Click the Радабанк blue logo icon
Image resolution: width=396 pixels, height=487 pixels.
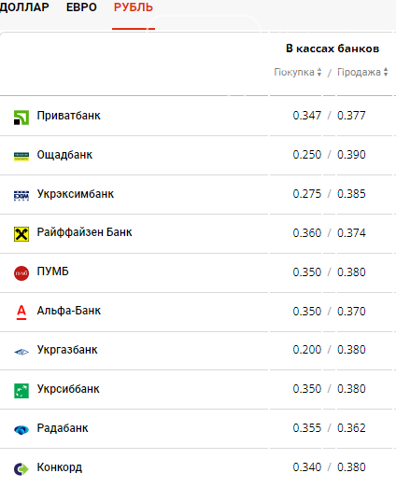tap(21, 430)
